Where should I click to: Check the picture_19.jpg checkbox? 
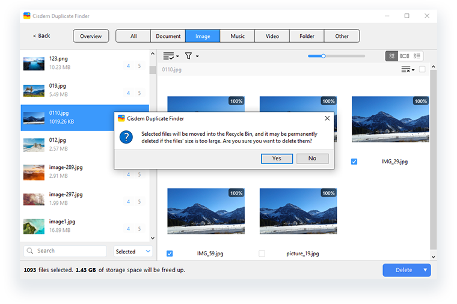(x=262, y=254)
